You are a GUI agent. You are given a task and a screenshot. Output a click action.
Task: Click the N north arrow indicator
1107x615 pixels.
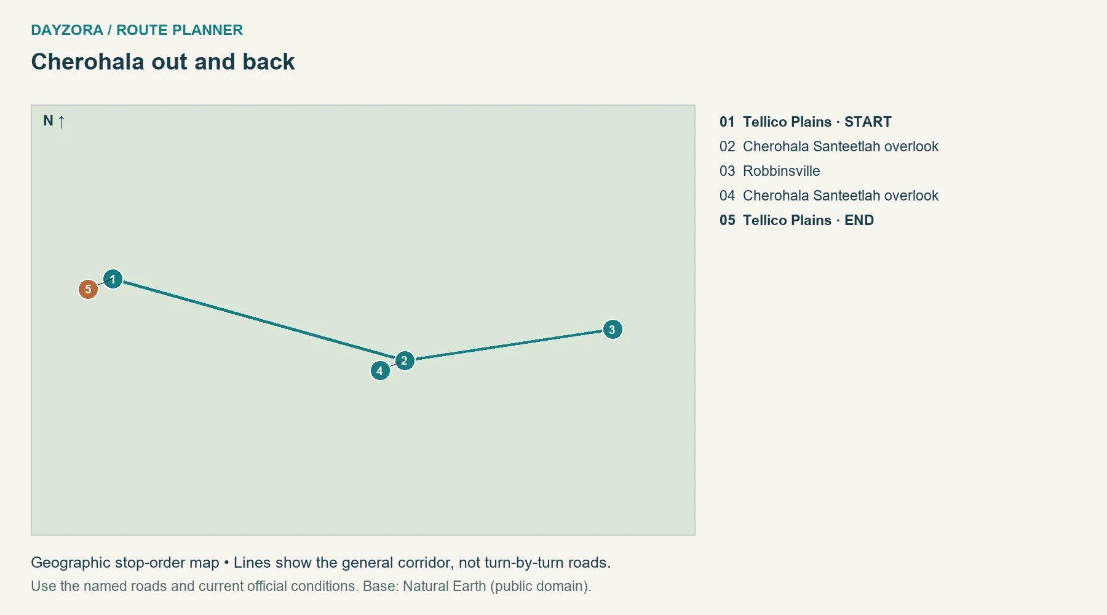point(54,121)
